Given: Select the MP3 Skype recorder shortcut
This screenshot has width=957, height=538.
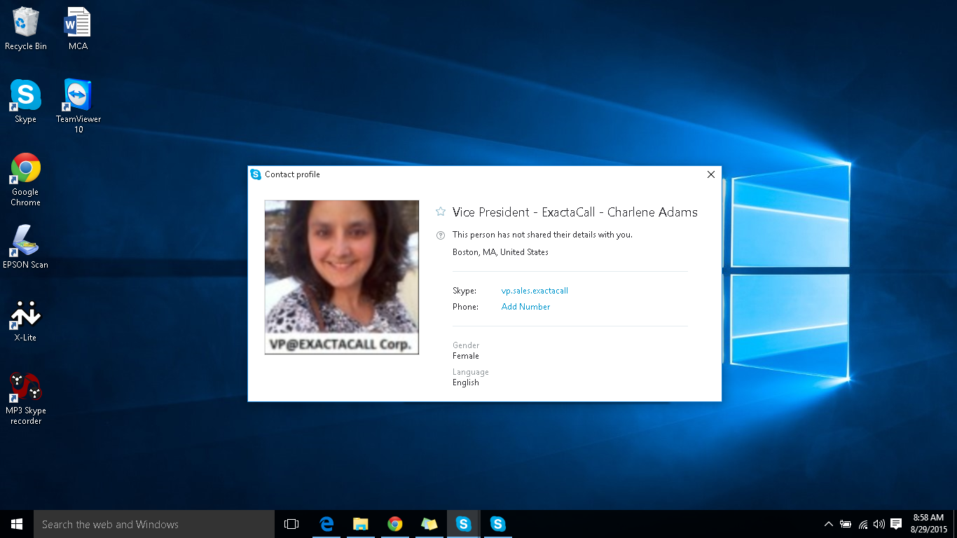Looking at the screenshot, I should point(26,398).
